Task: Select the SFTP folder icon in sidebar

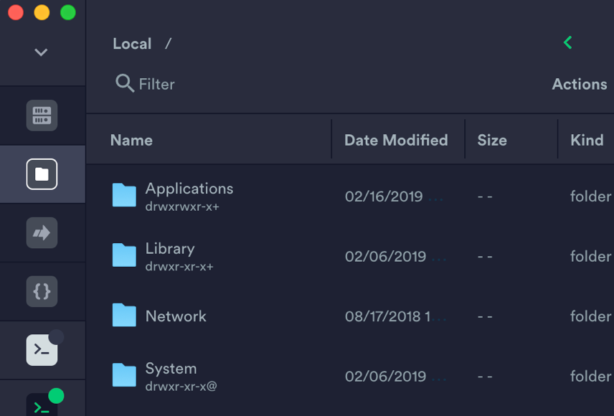Action: [x=42, y=174]
